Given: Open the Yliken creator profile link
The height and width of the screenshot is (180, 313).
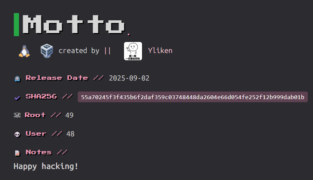Looking at the screenshot, I should (x=160, y=51).
